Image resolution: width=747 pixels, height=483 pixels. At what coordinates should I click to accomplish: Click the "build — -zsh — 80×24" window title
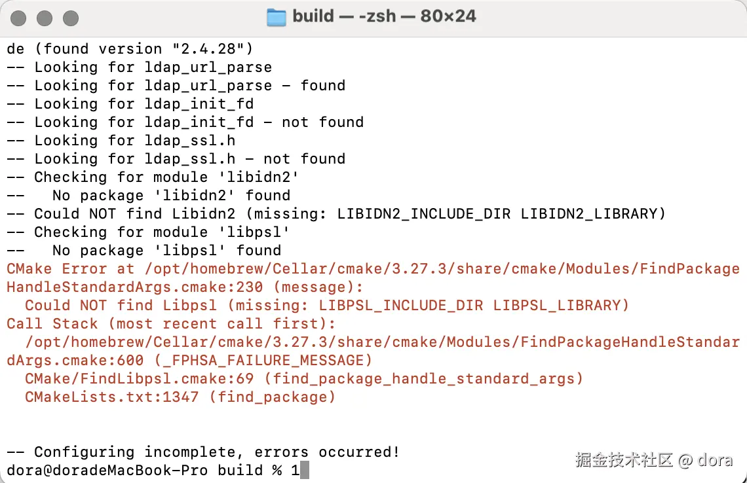(x=384, y=16)
